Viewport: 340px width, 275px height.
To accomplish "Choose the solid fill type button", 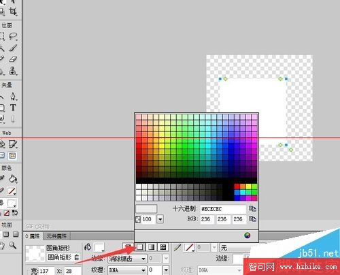I will (140, 247).
